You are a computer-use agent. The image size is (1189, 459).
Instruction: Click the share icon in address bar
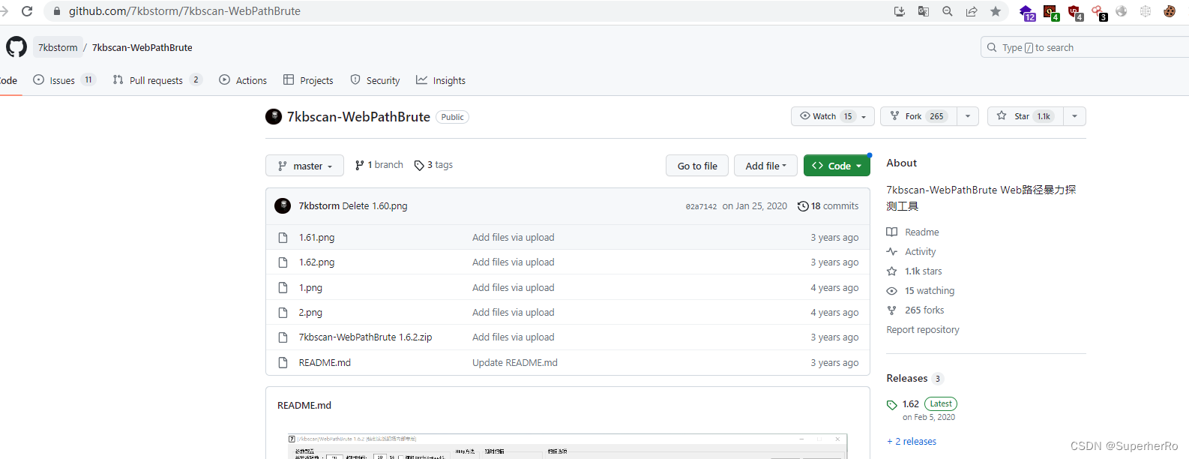[x=972, y=11]
